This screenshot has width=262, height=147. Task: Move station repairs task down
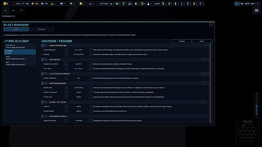pyautogui.click(x=206, y=73)
